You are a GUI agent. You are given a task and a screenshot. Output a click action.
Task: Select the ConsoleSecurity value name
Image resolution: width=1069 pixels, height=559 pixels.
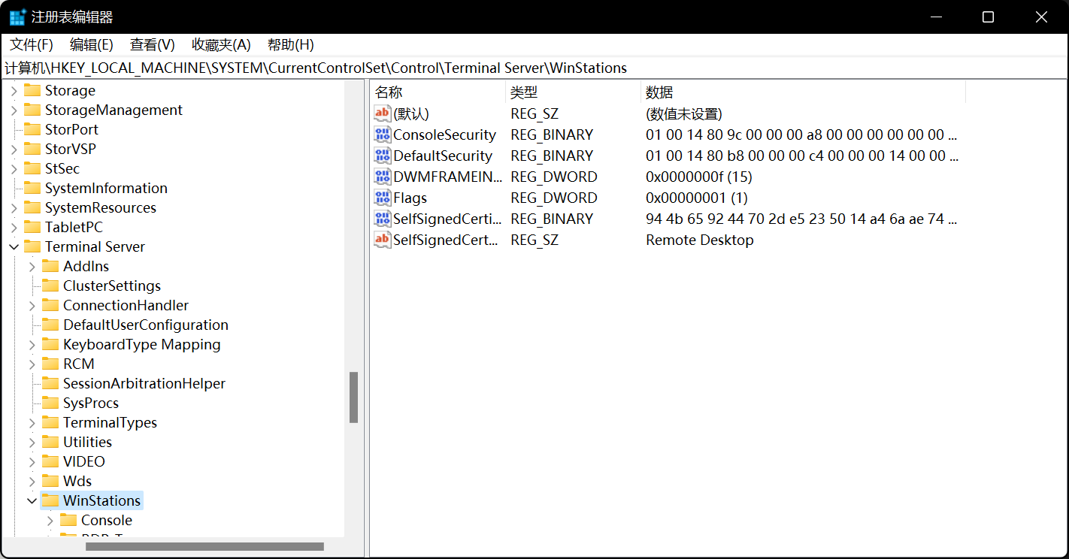(444, 134)
